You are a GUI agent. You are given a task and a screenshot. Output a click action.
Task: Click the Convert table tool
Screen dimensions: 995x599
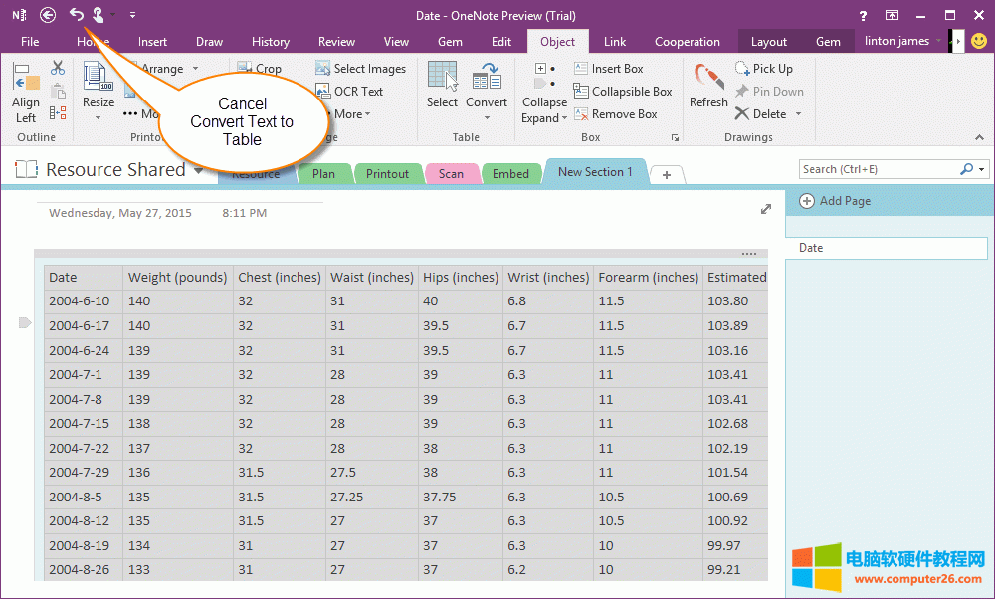487,86
